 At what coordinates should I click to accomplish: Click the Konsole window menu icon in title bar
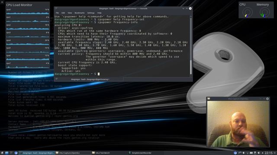click(x=56, y=9)
